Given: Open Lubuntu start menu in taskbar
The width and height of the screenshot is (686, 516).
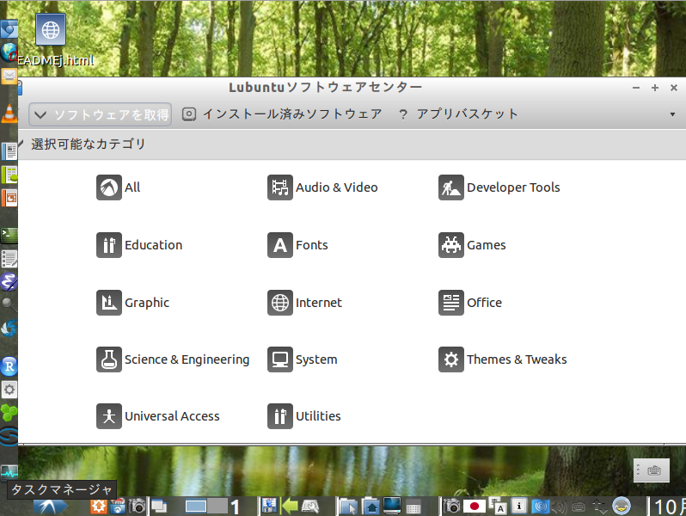Looking at the screenshot, I should click(51, 507).
